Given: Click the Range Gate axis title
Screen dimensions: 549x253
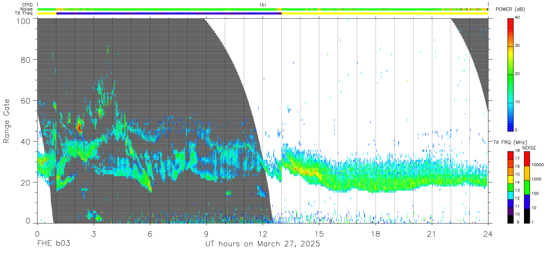Looking at the screenshot, I should [x=7, y=121].
